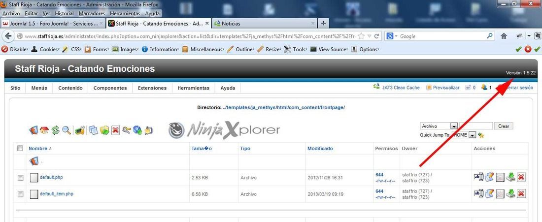
Task: Click Firefox back arrow button
Action: 8,36
